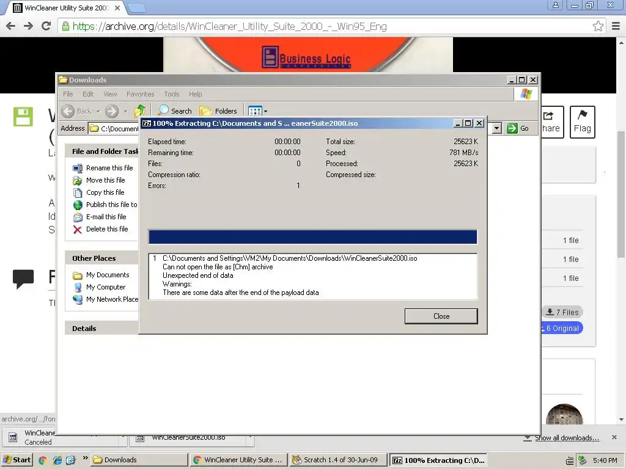Click the extraction progress bar
The height and width of the screenshot is (469, 626).
point(312,236)
